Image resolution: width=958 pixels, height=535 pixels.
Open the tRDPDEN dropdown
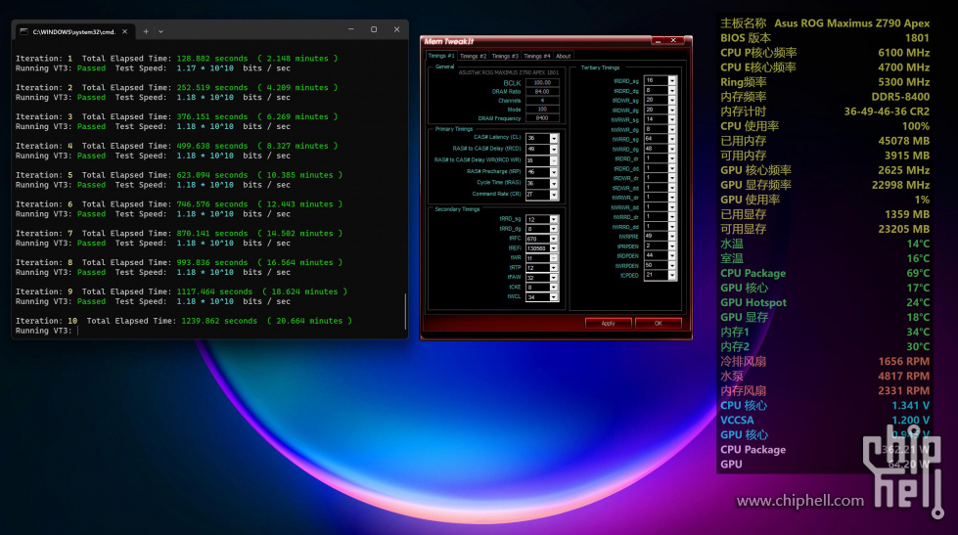click(x=672, y=256)
